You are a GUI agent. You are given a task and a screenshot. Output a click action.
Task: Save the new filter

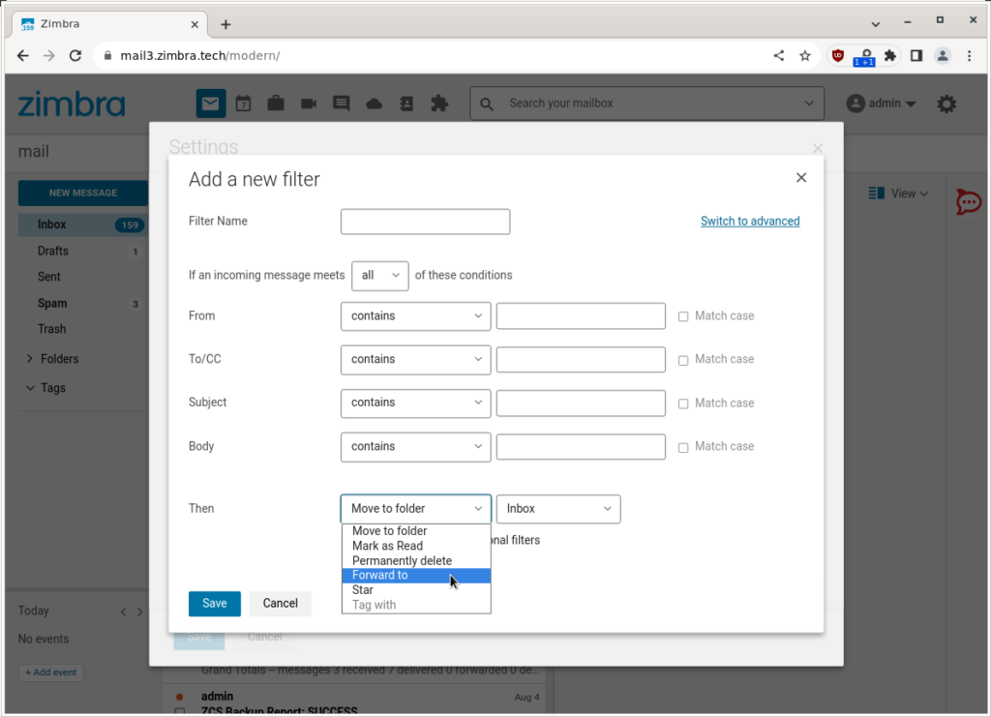pos(214,603)
